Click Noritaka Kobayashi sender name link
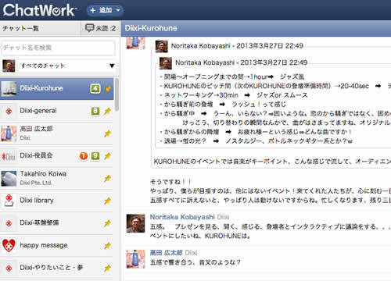 click(182, 217)
